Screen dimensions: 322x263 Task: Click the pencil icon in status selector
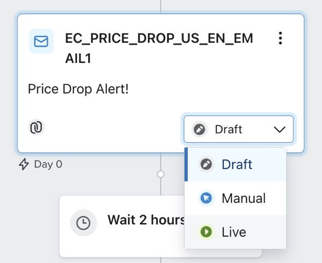pyautogui.click(x=200, y=129)
